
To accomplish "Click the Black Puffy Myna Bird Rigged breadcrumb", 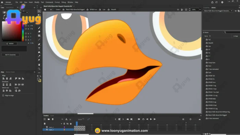I will coord(75,10).
